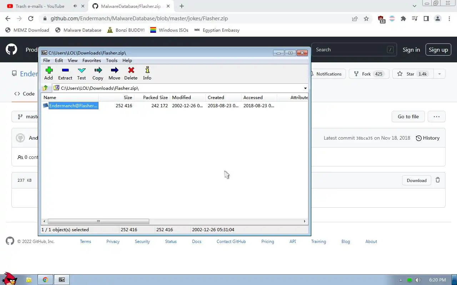Screen dimensions: 457x285
Task: Open the Tools menu
Action: pyautogui.click(x=111, y=61)
